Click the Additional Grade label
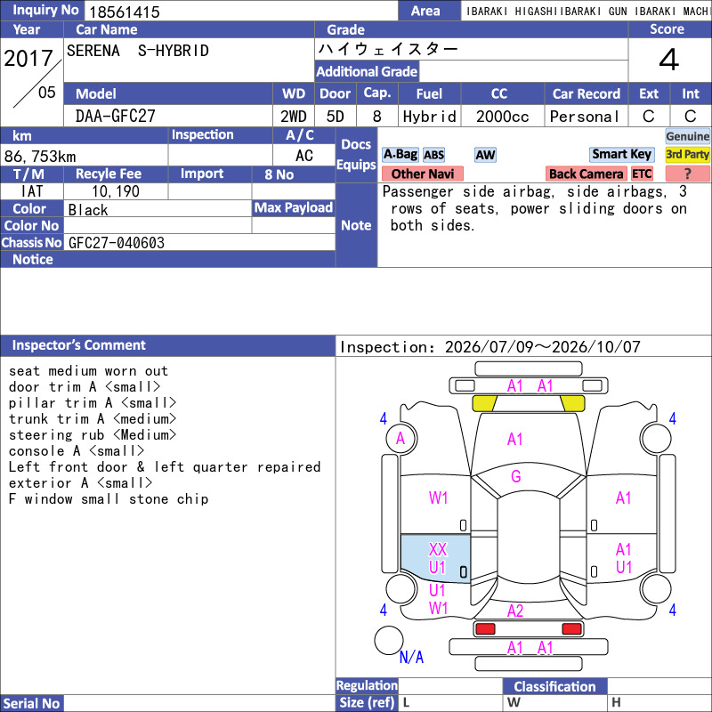Screen dimensions: 712x712 pos(367,72)
